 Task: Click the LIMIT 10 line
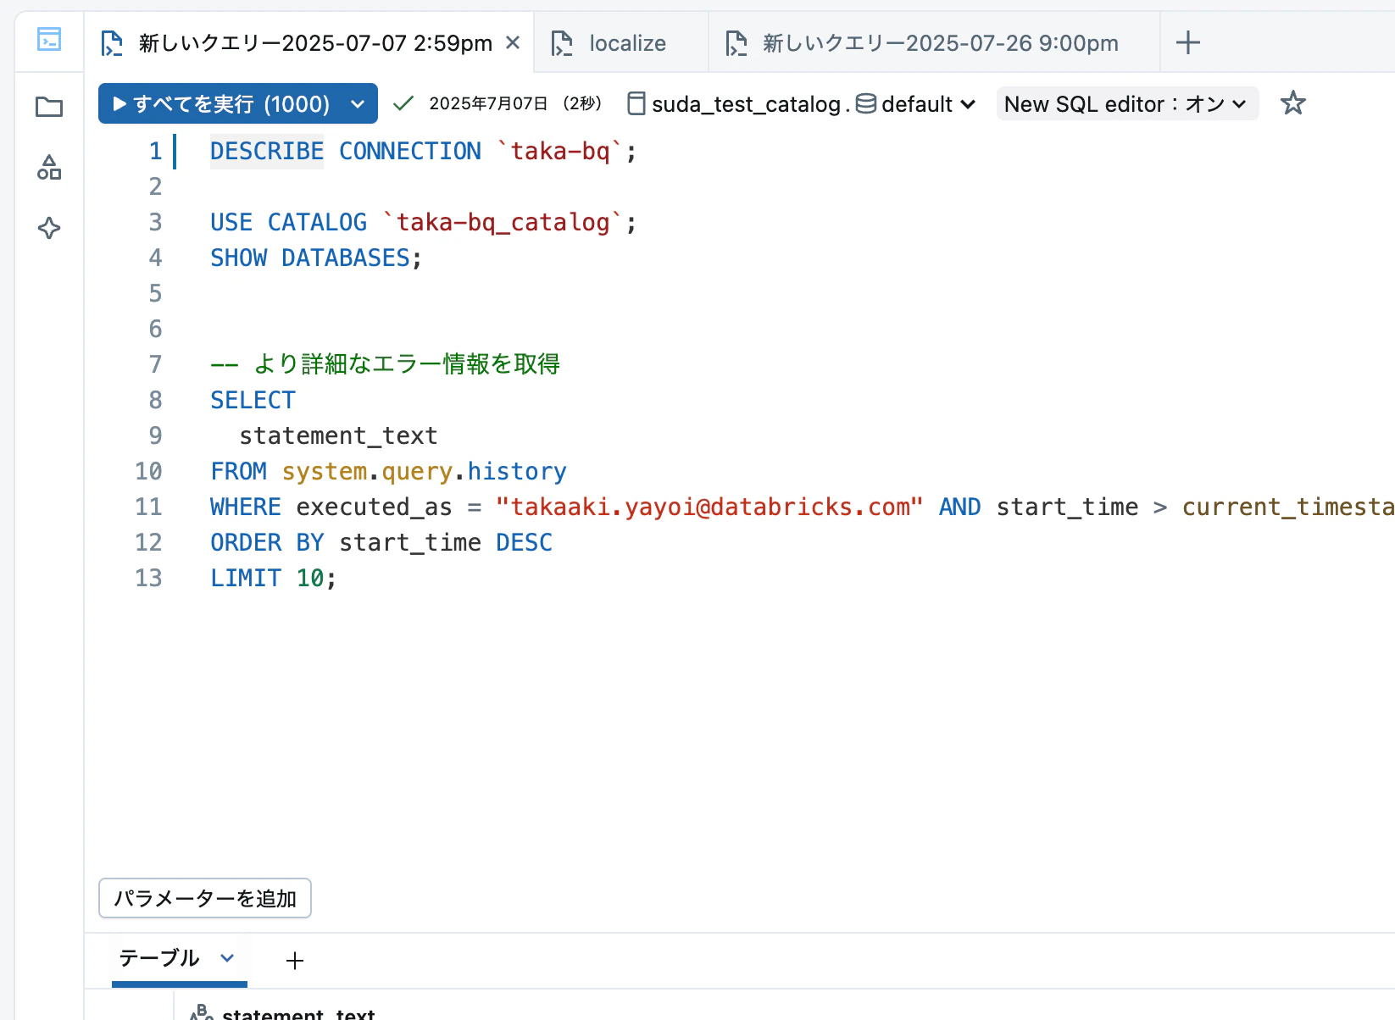[x=273, y=578]
